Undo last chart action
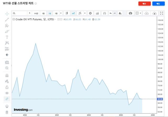 (111, 13)
